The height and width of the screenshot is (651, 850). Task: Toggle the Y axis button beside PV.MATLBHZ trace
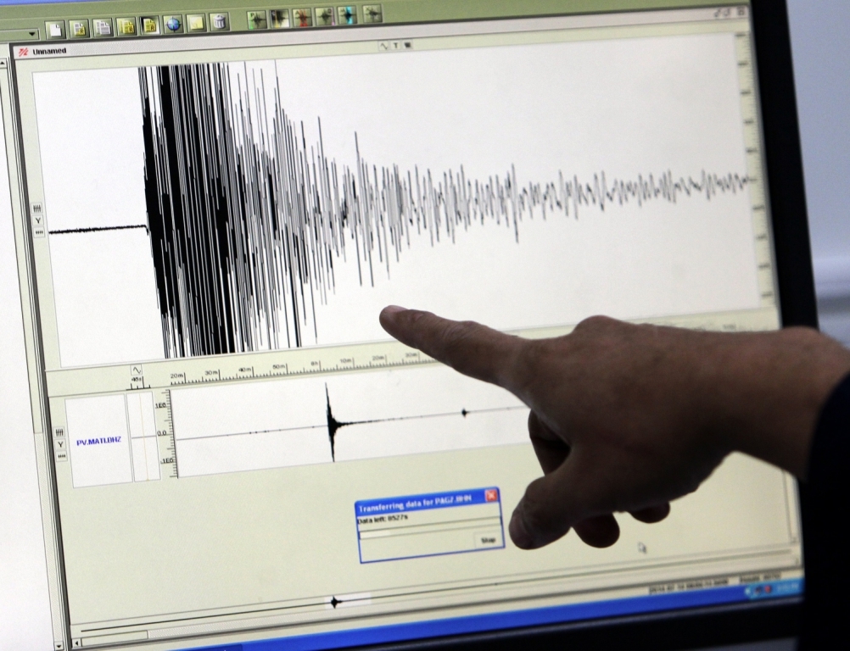[x=60, y=444]
